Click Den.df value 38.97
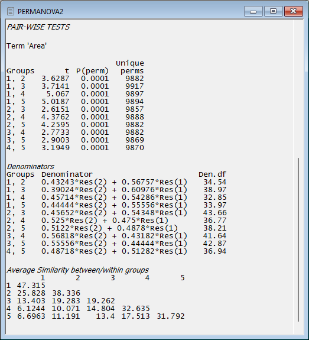The height and width of the screenshot is (340, 309). pyautogui.click(x=214, y=190)
